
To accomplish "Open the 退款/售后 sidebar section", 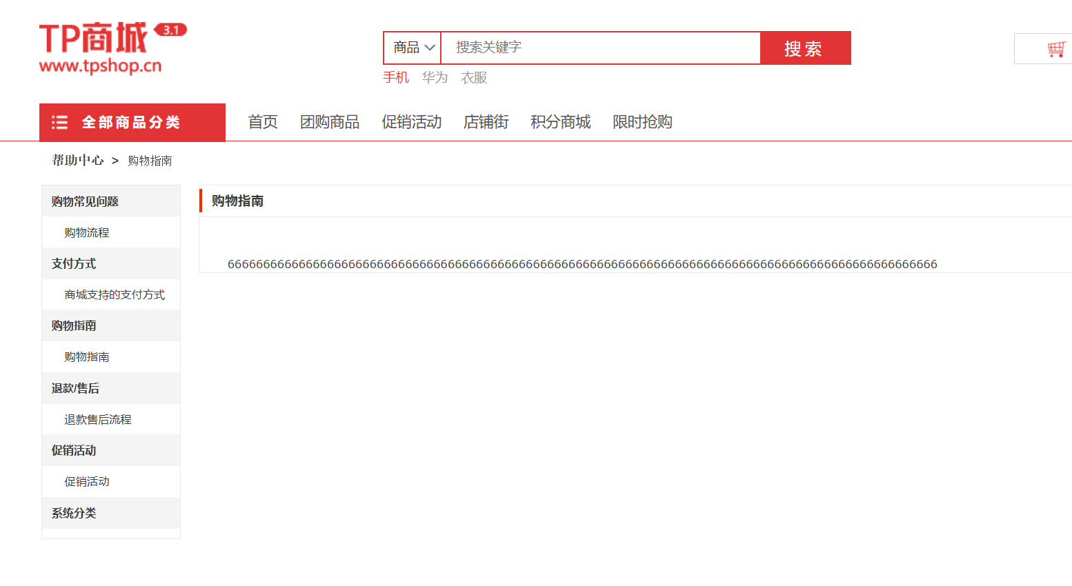I will 75,388.
